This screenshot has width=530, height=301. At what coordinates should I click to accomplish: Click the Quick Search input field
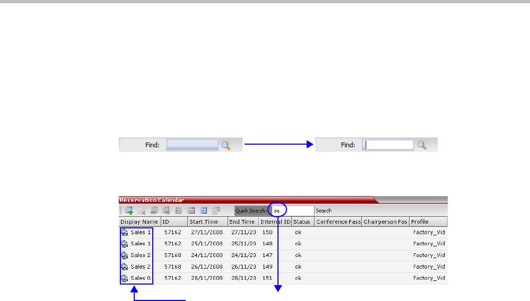[x=292, y=210]
